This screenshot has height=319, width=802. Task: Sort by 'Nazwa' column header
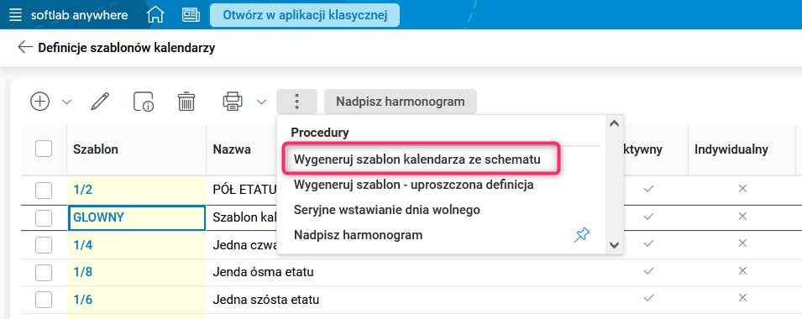(232, 149)
